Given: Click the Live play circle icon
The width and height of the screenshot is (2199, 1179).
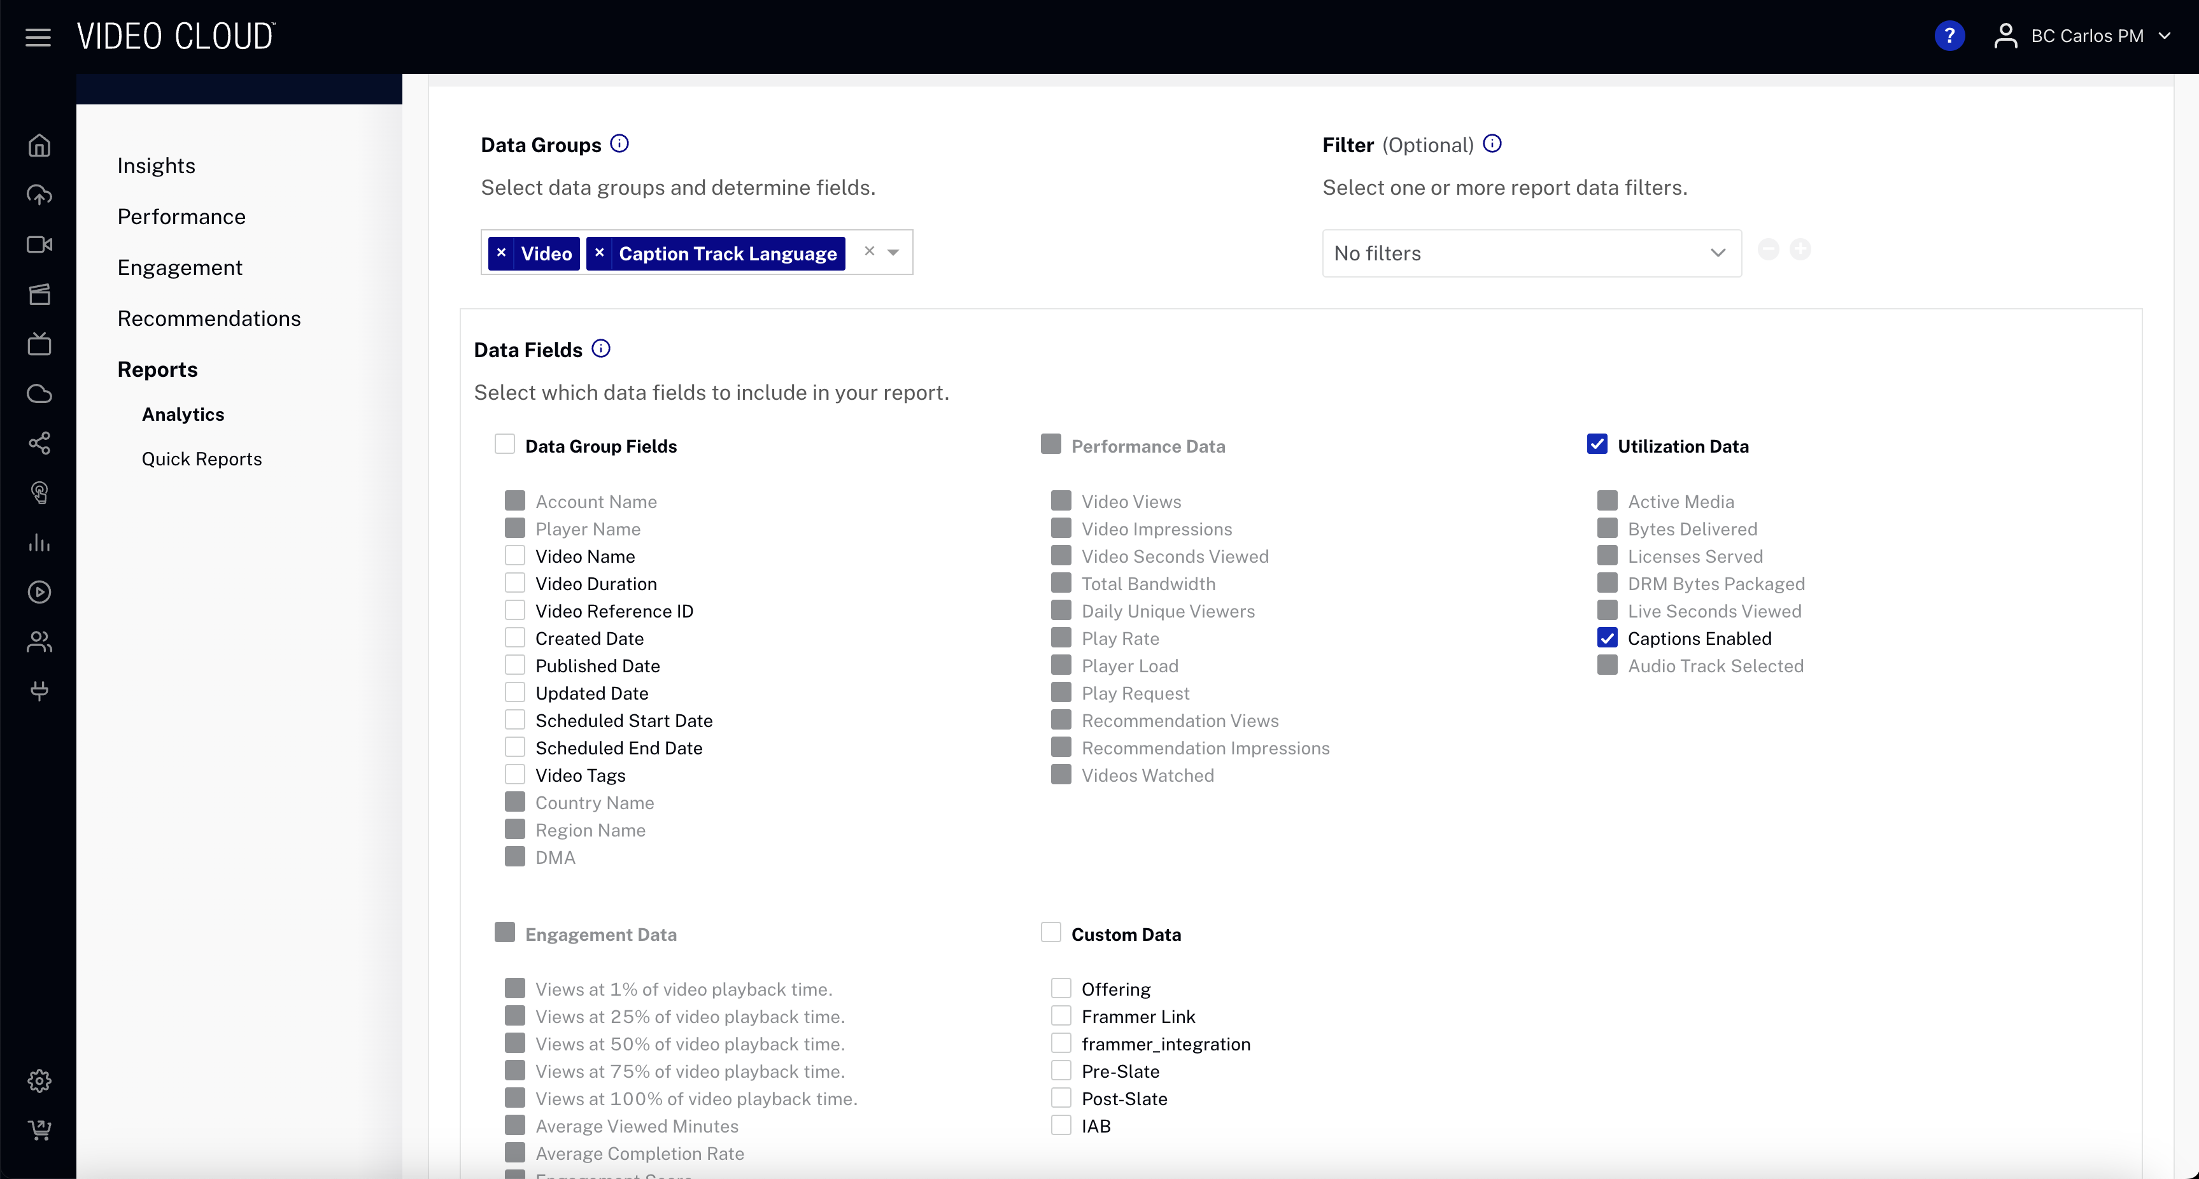Looking at the screenshot, I should pos(39,591).
